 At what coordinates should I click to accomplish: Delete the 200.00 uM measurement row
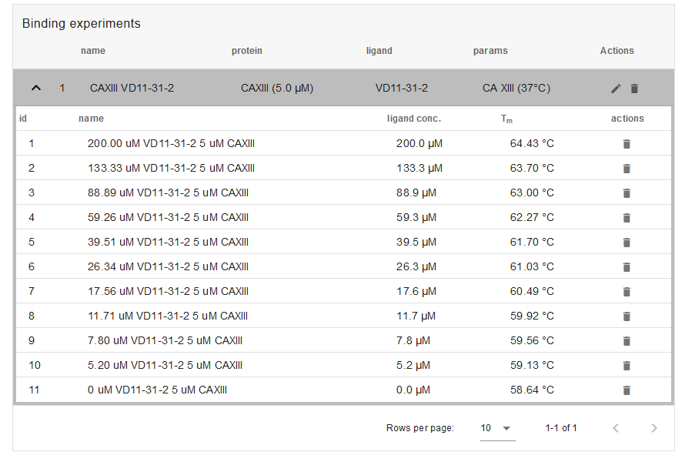627,144
